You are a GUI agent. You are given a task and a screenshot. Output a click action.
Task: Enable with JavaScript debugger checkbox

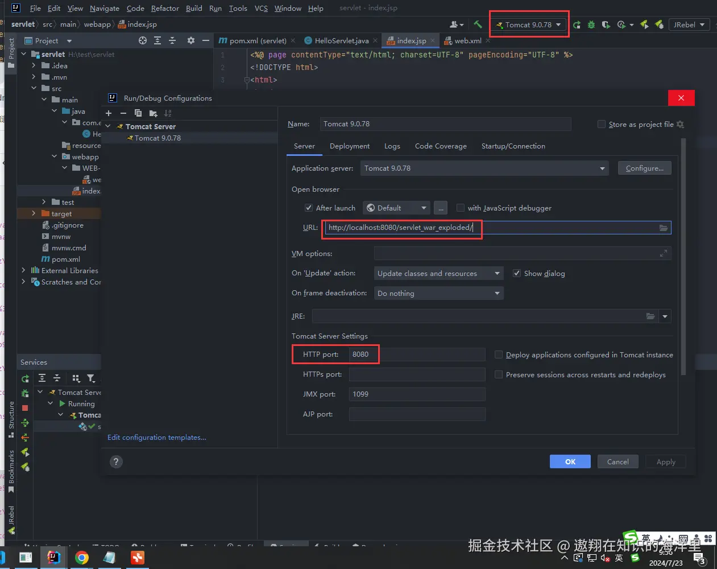click(x=461, y=208)
